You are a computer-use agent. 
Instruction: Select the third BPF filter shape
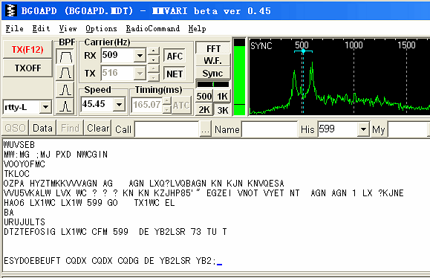point(65,89)
